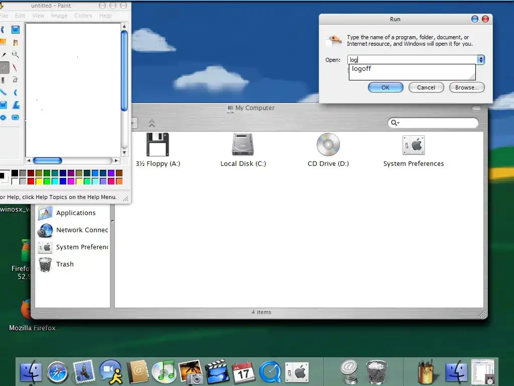Click Paint's vertical scrollbar thumb
Viewport: 514px width, 386px height.
click(124, 70)
